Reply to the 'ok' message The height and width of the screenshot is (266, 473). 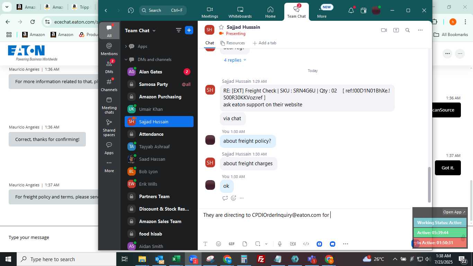click(x=225, y=198)
